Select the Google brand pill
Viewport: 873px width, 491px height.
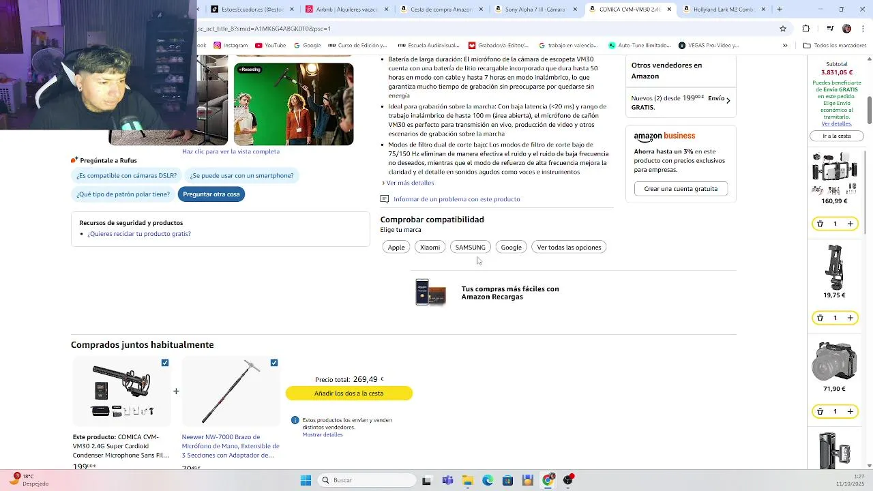point(511,248)
